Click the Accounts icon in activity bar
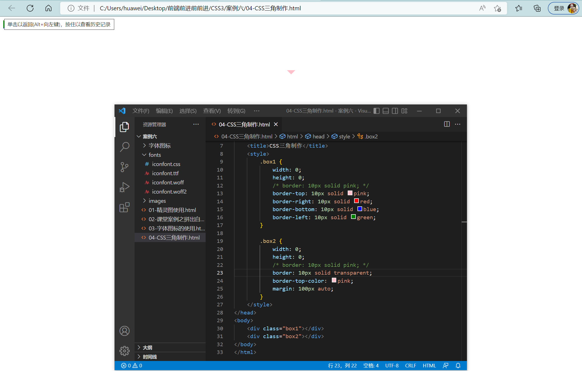The image size is (582, 371). click(124, 331)
